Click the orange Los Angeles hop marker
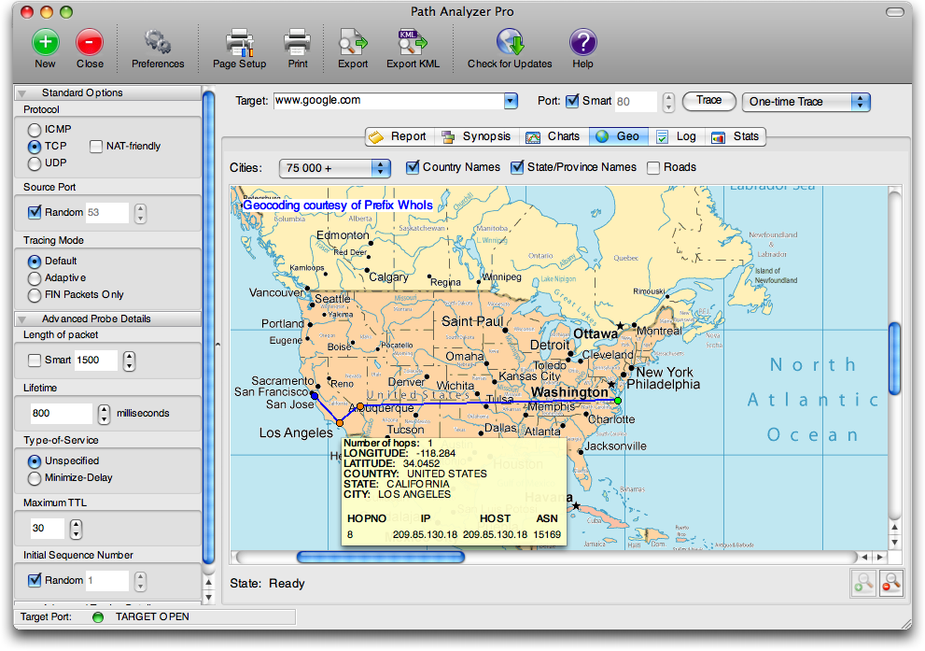 tap(340, 422)
